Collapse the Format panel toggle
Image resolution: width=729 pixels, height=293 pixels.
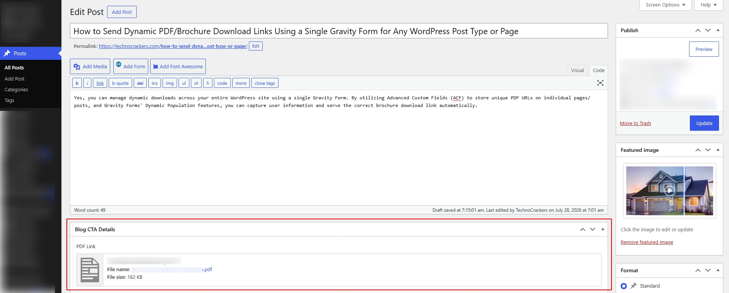pyautogui.click(x=718, y=270)
